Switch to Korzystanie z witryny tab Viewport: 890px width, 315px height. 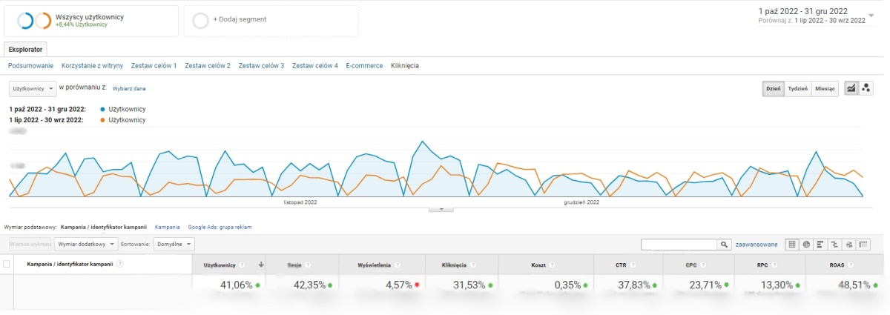92,66
